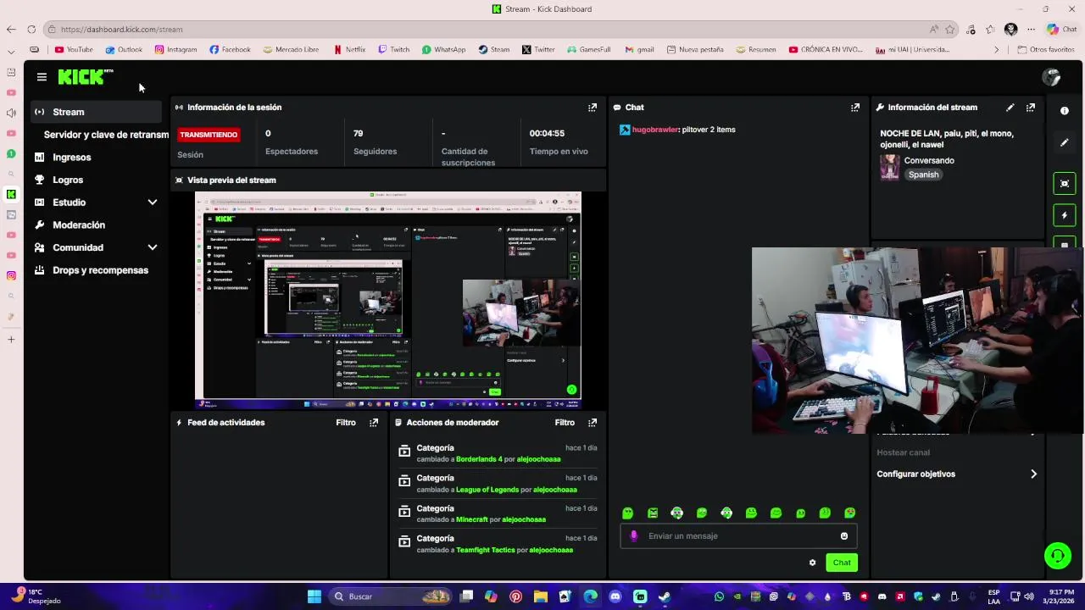Open WhatsApp tray icon in the taskbar
This screenshot has width=1085, height=610.
[x=720, y=596]
